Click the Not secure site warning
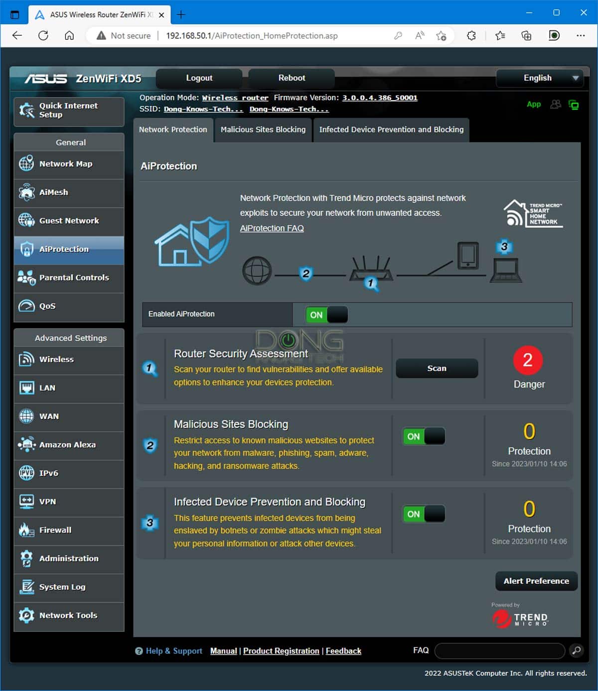This screenshot has height=691, width=598. point(124,35)
